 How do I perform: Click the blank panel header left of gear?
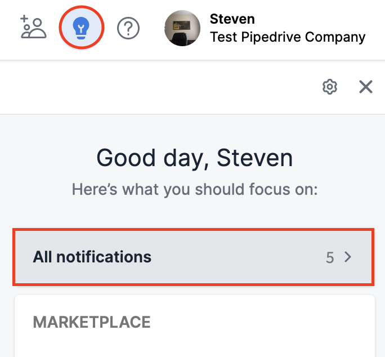(x=158, y=87)
